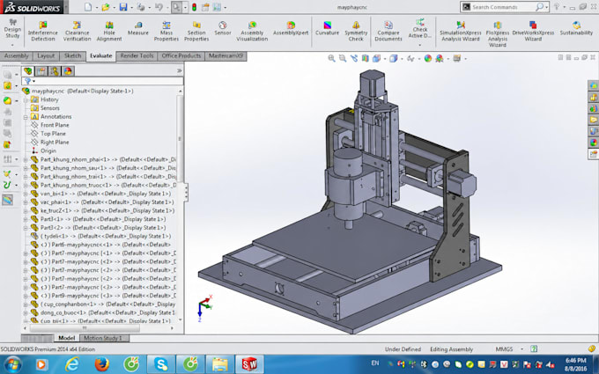Viewport: 599px width, 374px height.
Task: Expand the panel flyout arrows
Action: click(x=179, y=71)
